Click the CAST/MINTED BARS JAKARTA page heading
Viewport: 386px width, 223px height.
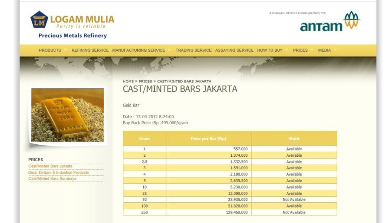pyautogui.click(x=180, y=89)
